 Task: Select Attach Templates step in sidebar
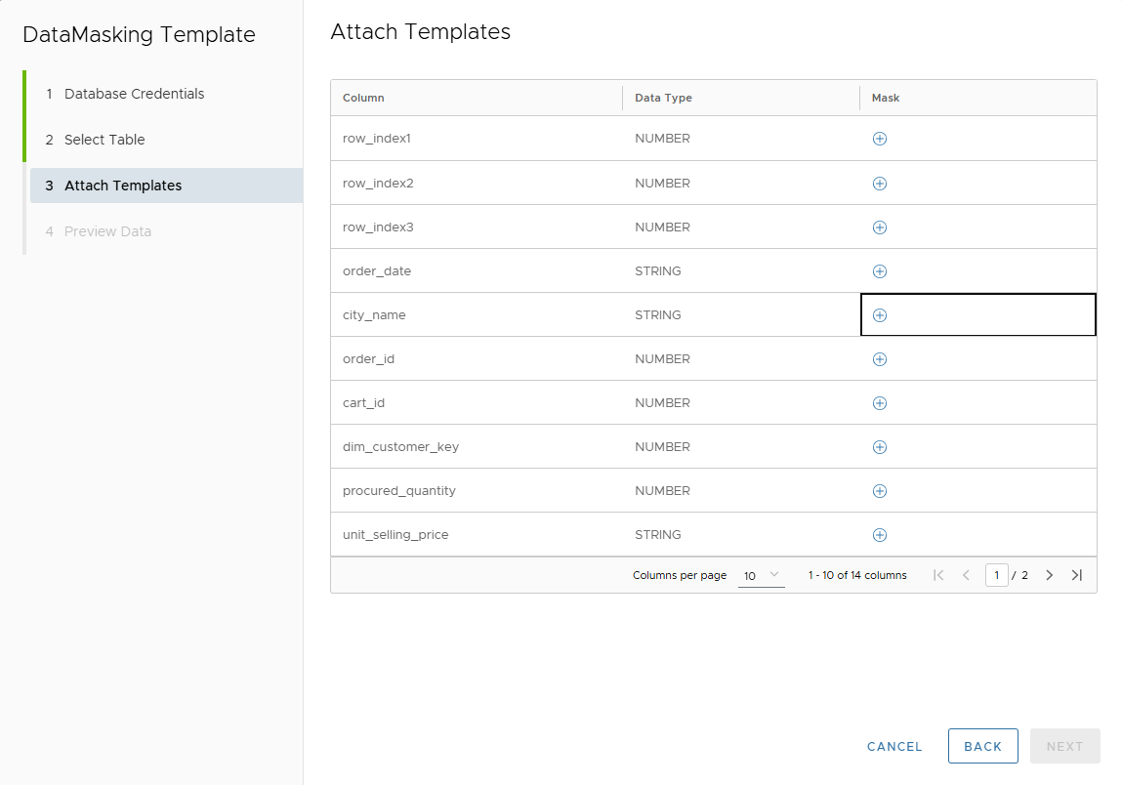(x=123, y=186)
